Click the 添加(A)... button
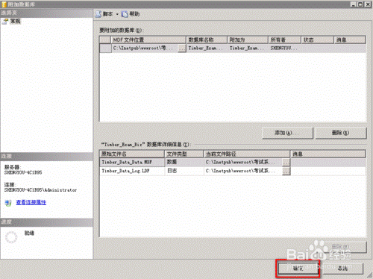Screen dimensions: 373x279 287,133
